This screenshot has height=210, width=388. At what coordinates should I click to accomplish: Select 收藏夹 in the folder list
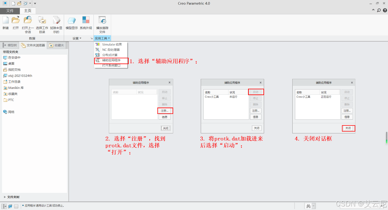pyautogui.click(x=10, y=94)
